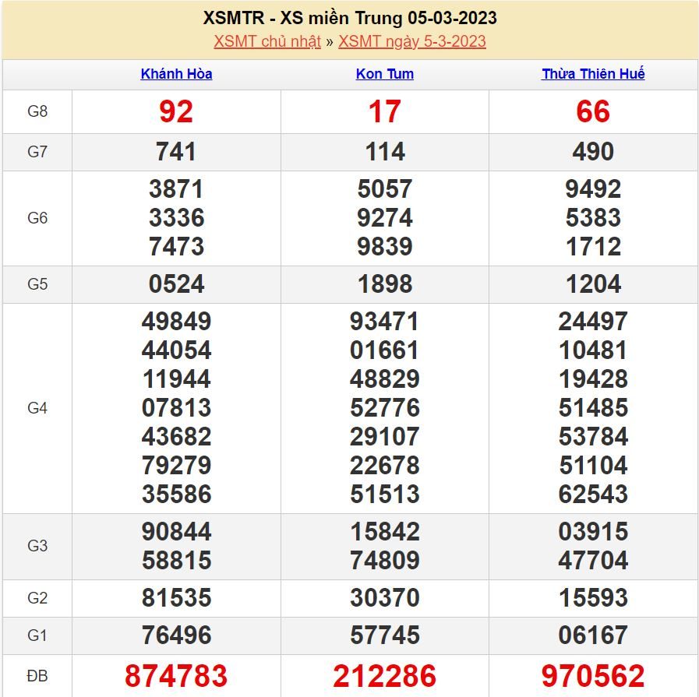The width and height of the screenshot is (699, 697).
Task: Click the G5 number 1204
Action: pos(593,284)
